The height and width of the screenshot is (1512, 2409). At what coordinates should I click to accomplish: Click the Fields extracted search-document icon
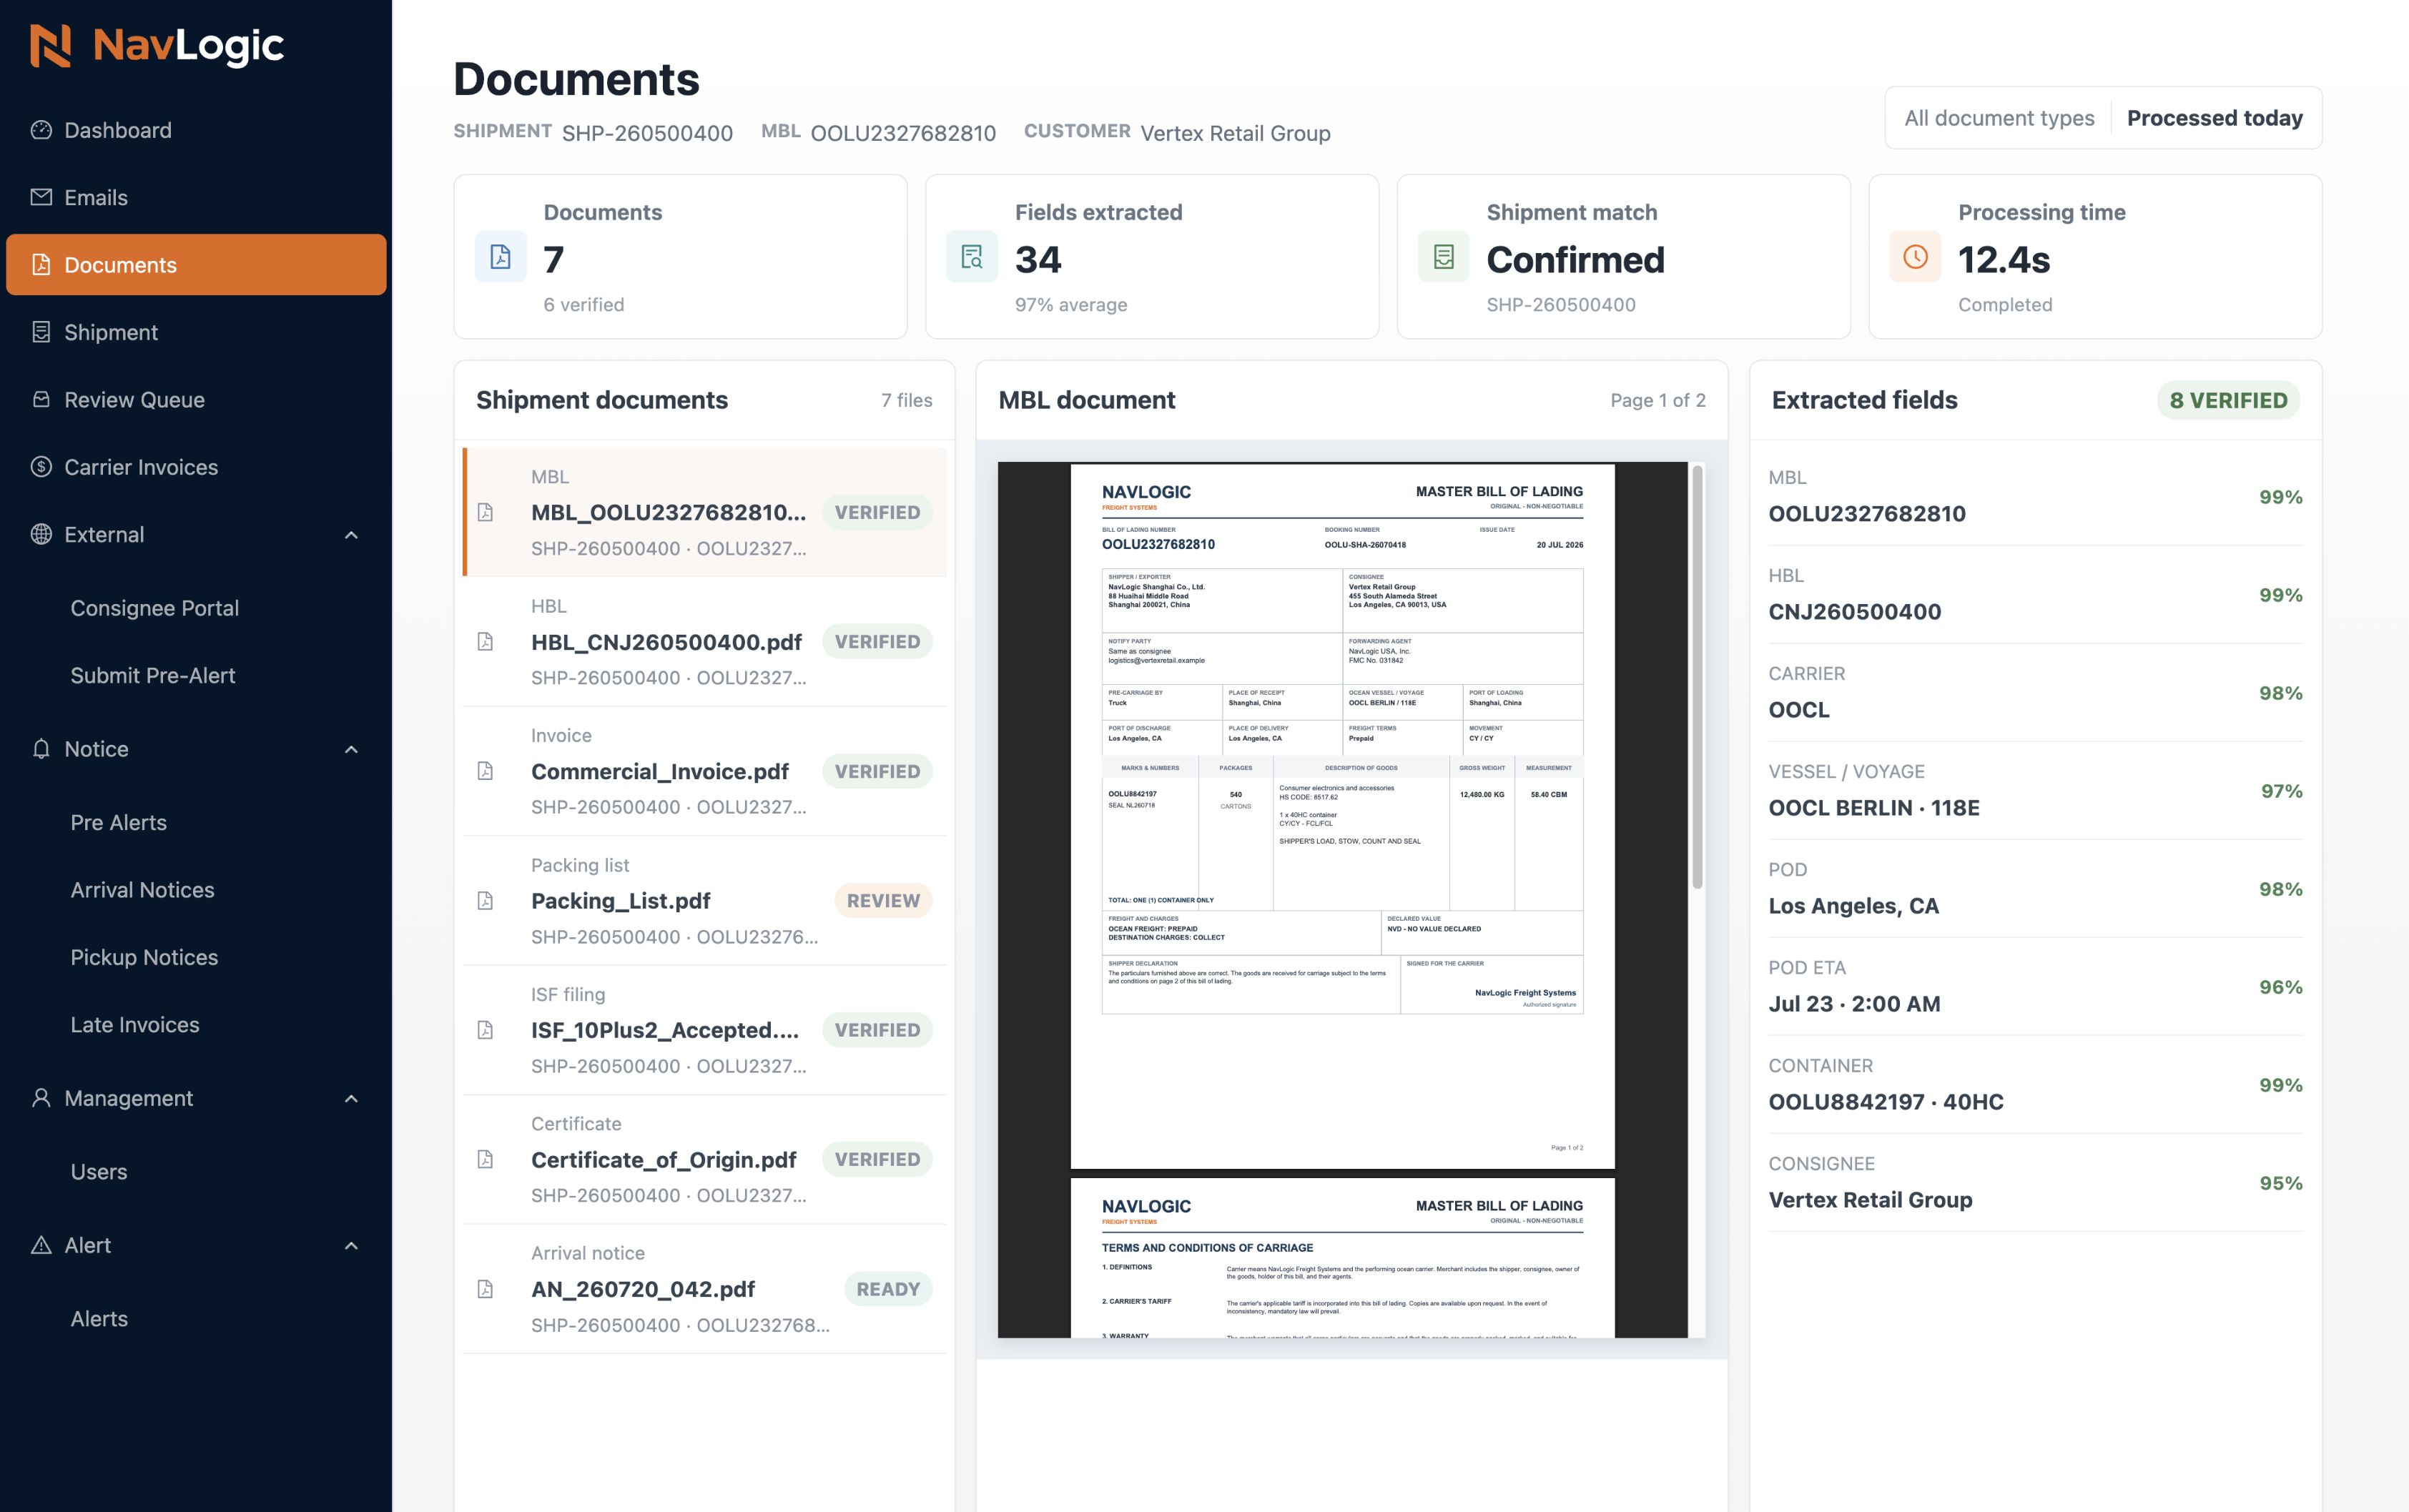point(972,257)
